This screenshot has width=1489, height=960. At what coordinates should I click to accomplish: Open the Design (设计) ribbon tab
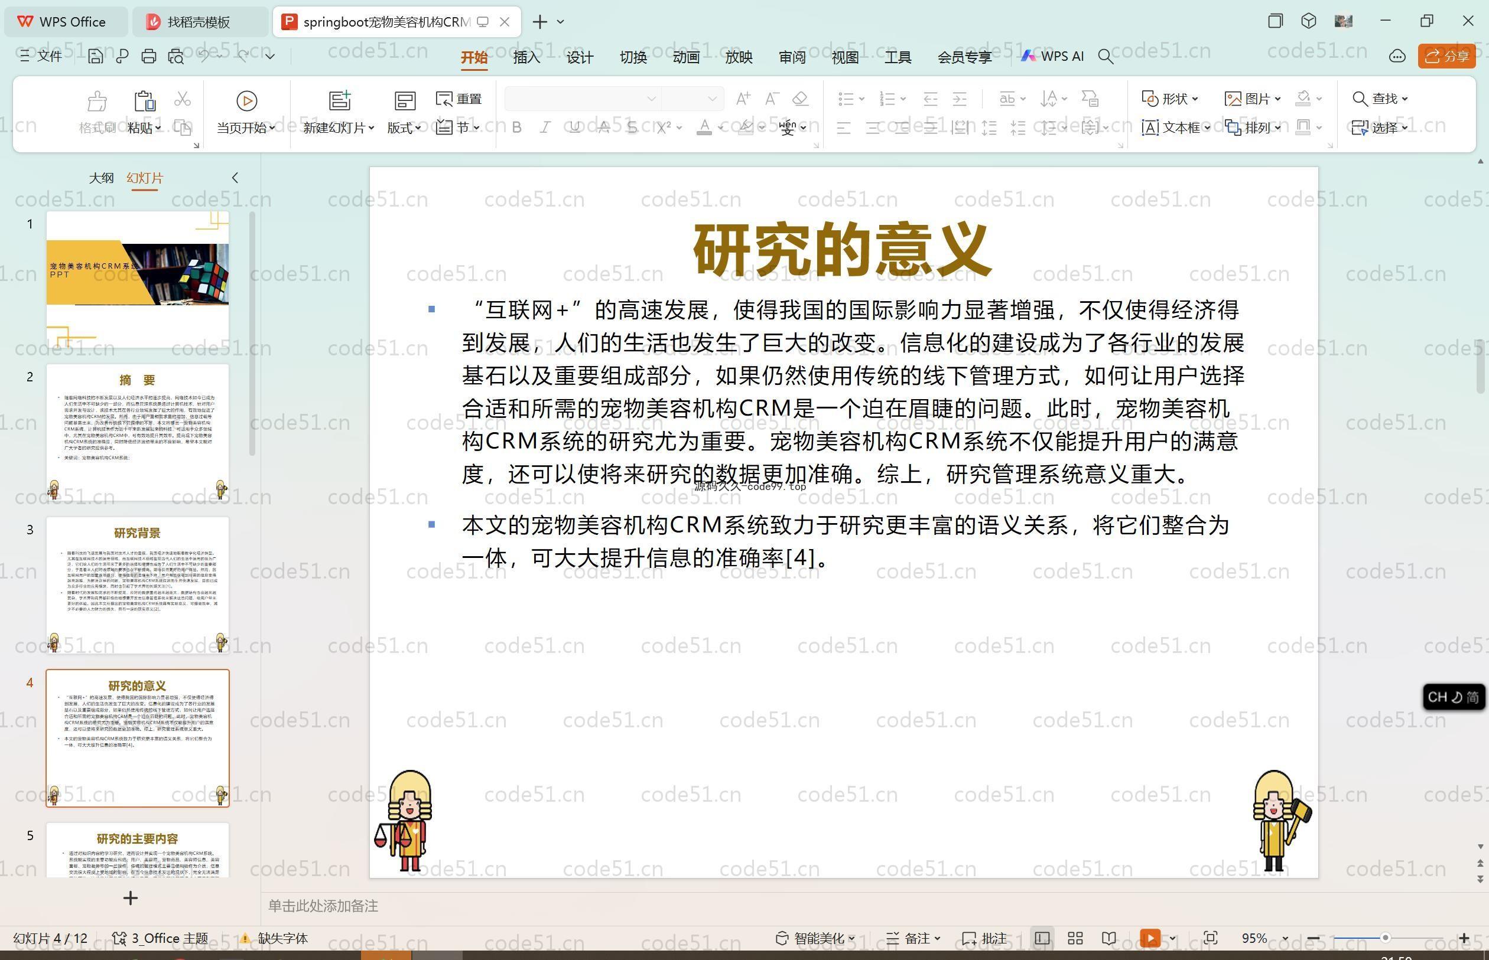[580, 57]
